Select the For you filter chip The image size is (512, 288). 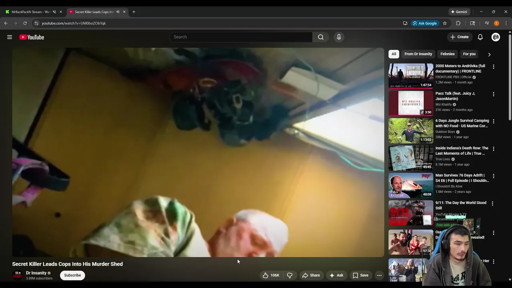pyautogui.click(x=469, y=54)
